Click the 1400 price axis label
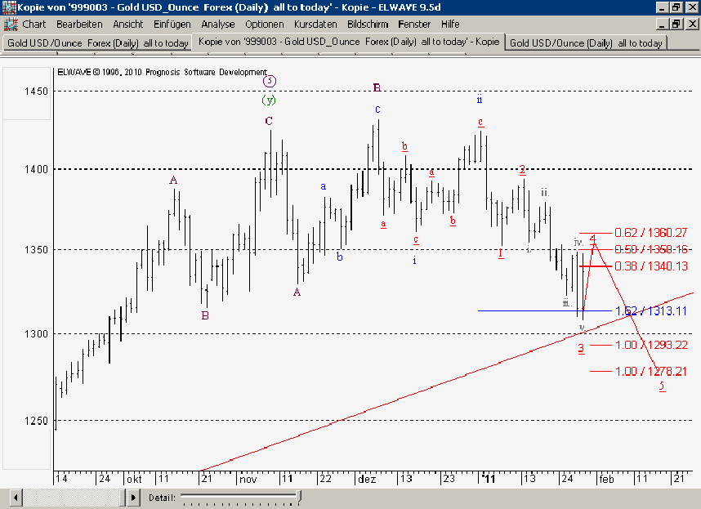This screenshot has height=509, width=701. click(36, 169)
